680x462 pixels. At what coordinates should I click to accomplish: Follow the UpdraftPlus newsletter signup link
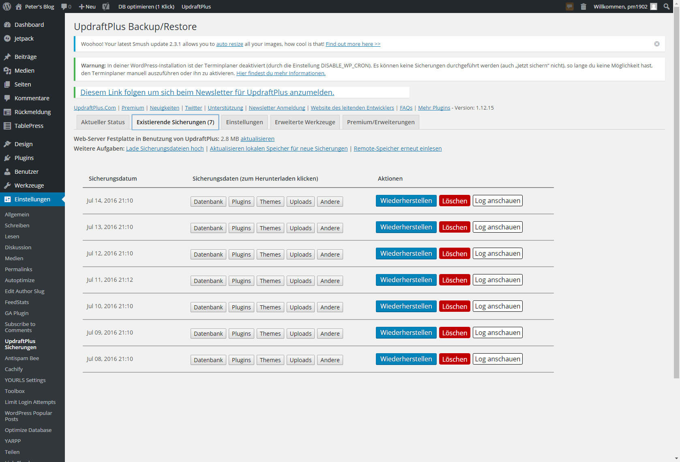coord(207,93)
